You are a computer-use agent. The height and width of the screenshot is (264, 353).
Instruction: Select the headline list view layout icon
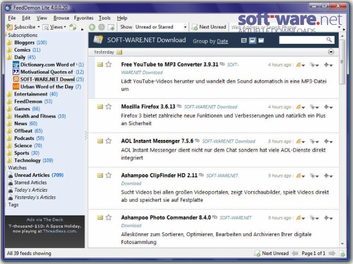(x=244, y=41)
